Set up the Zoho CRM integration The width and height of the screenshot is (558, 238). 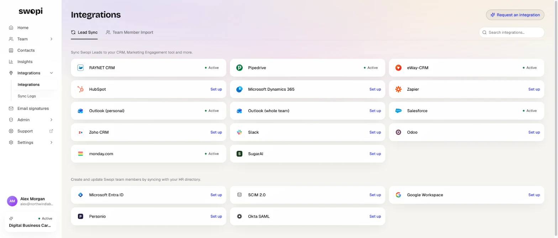216,132
